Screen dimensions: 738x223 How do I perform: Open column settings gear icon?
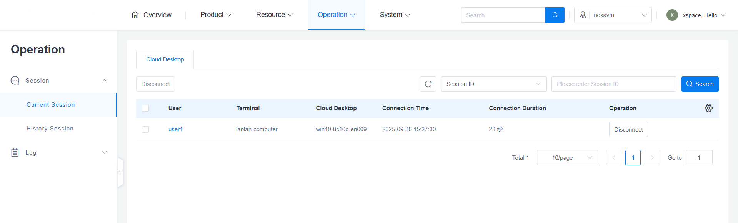pyautogui.click(x=708, y=108)
